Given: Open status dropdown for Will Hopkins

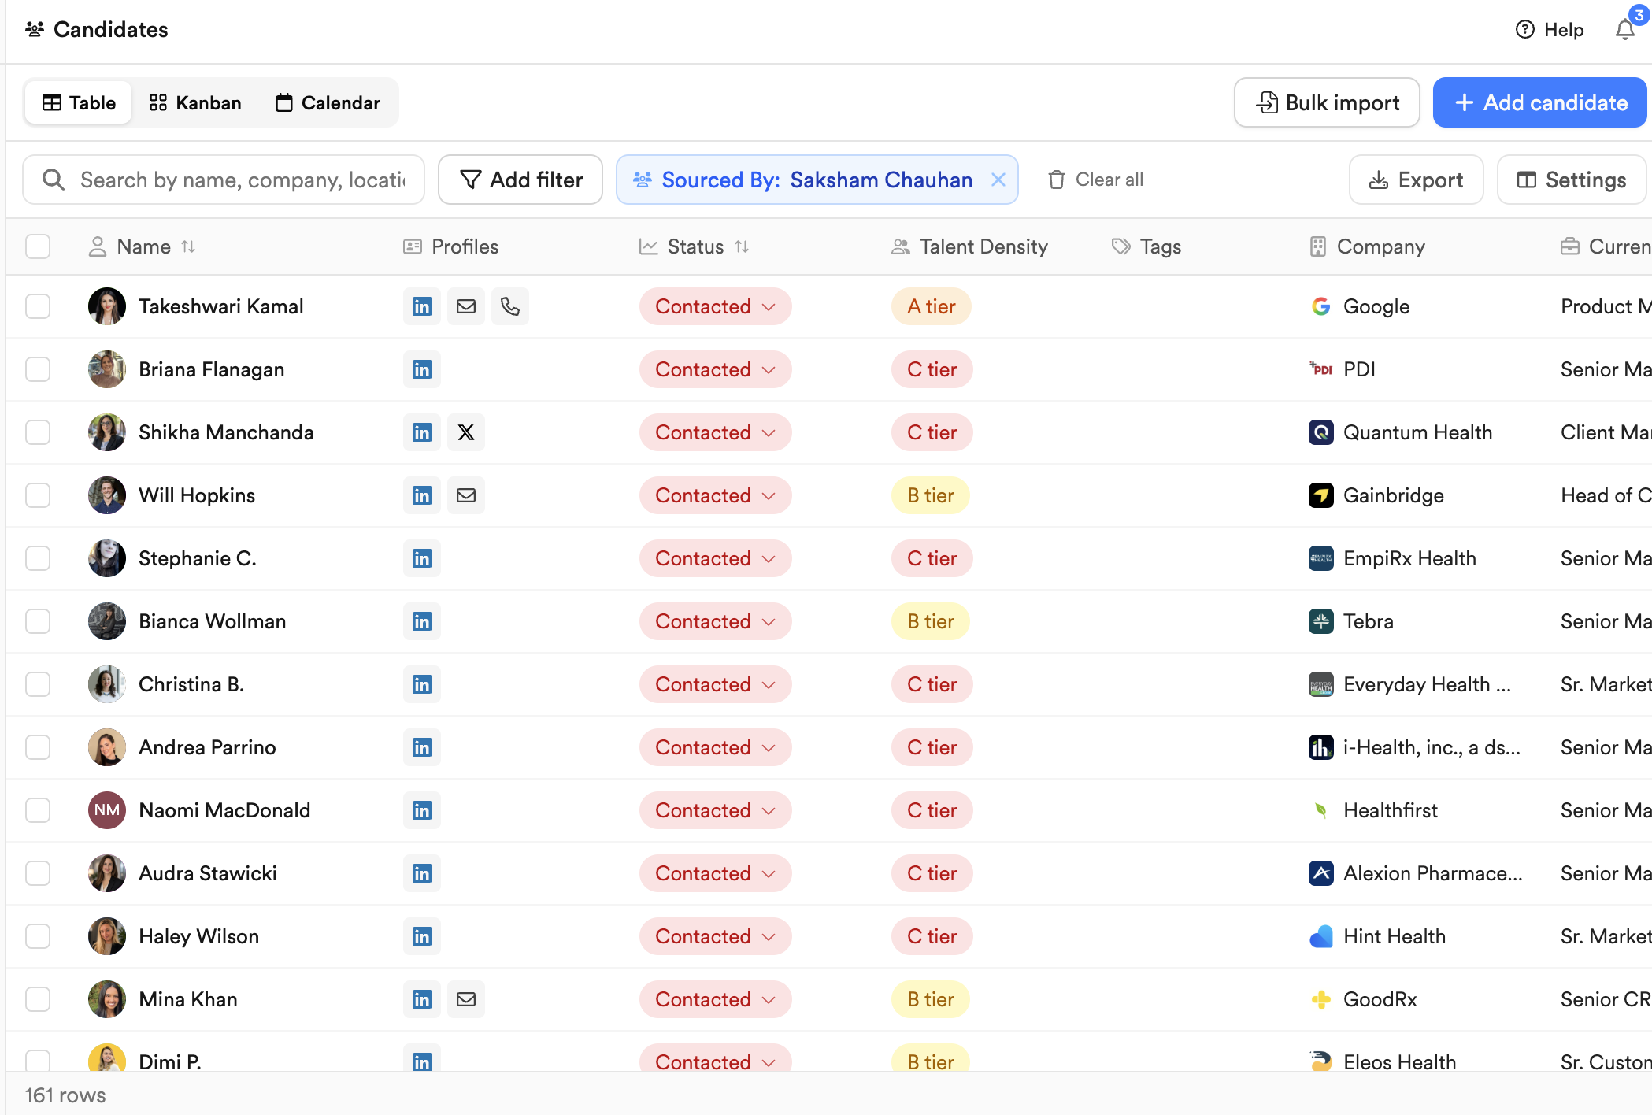Looking at the screenshot, I should pyautogui.click(x=715, y=495).
